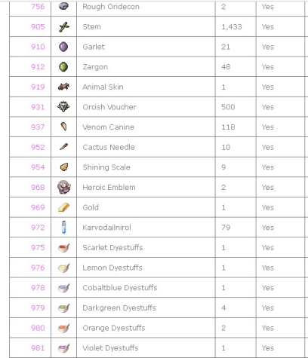Click the green Zargon orb icon
Image resolution: width=308 pixels, height=358 pixels.
point(63,67)
